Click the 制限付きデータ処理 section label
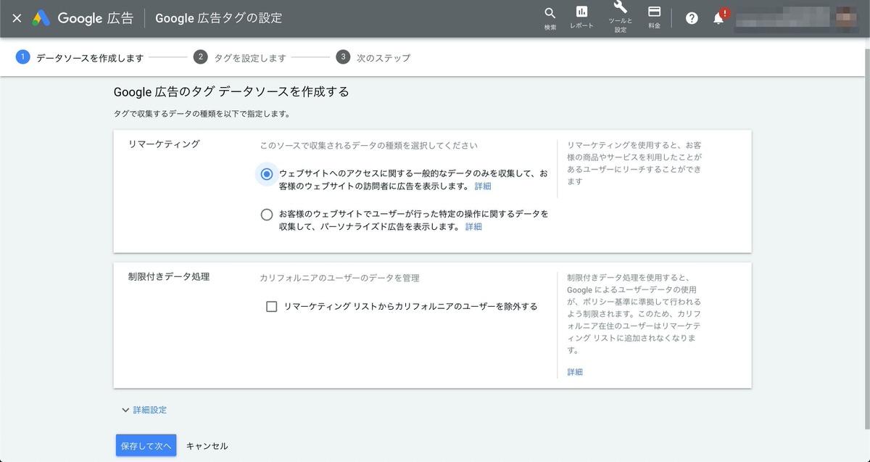This screenshot has height=462, width=870. coord(169,276)
